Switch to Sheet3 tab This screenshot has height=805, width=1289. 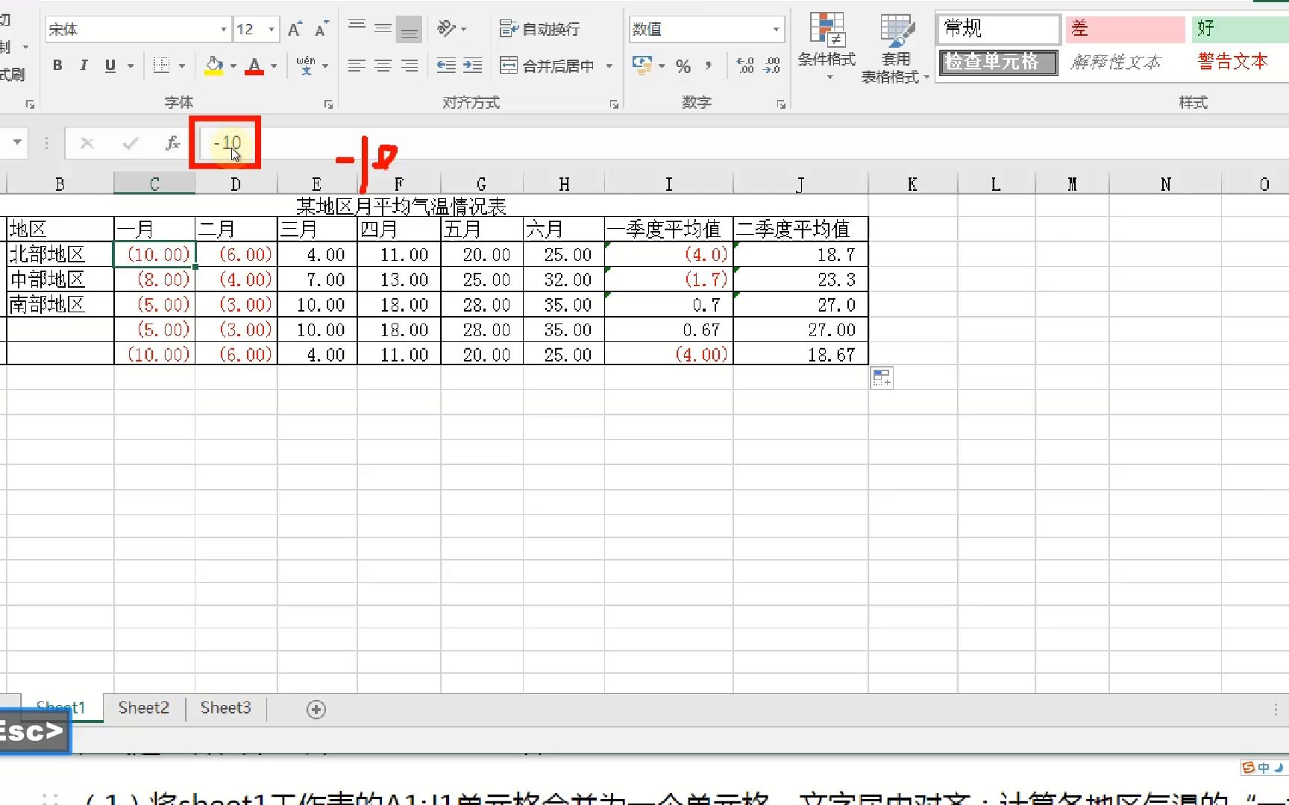point(225,707)
